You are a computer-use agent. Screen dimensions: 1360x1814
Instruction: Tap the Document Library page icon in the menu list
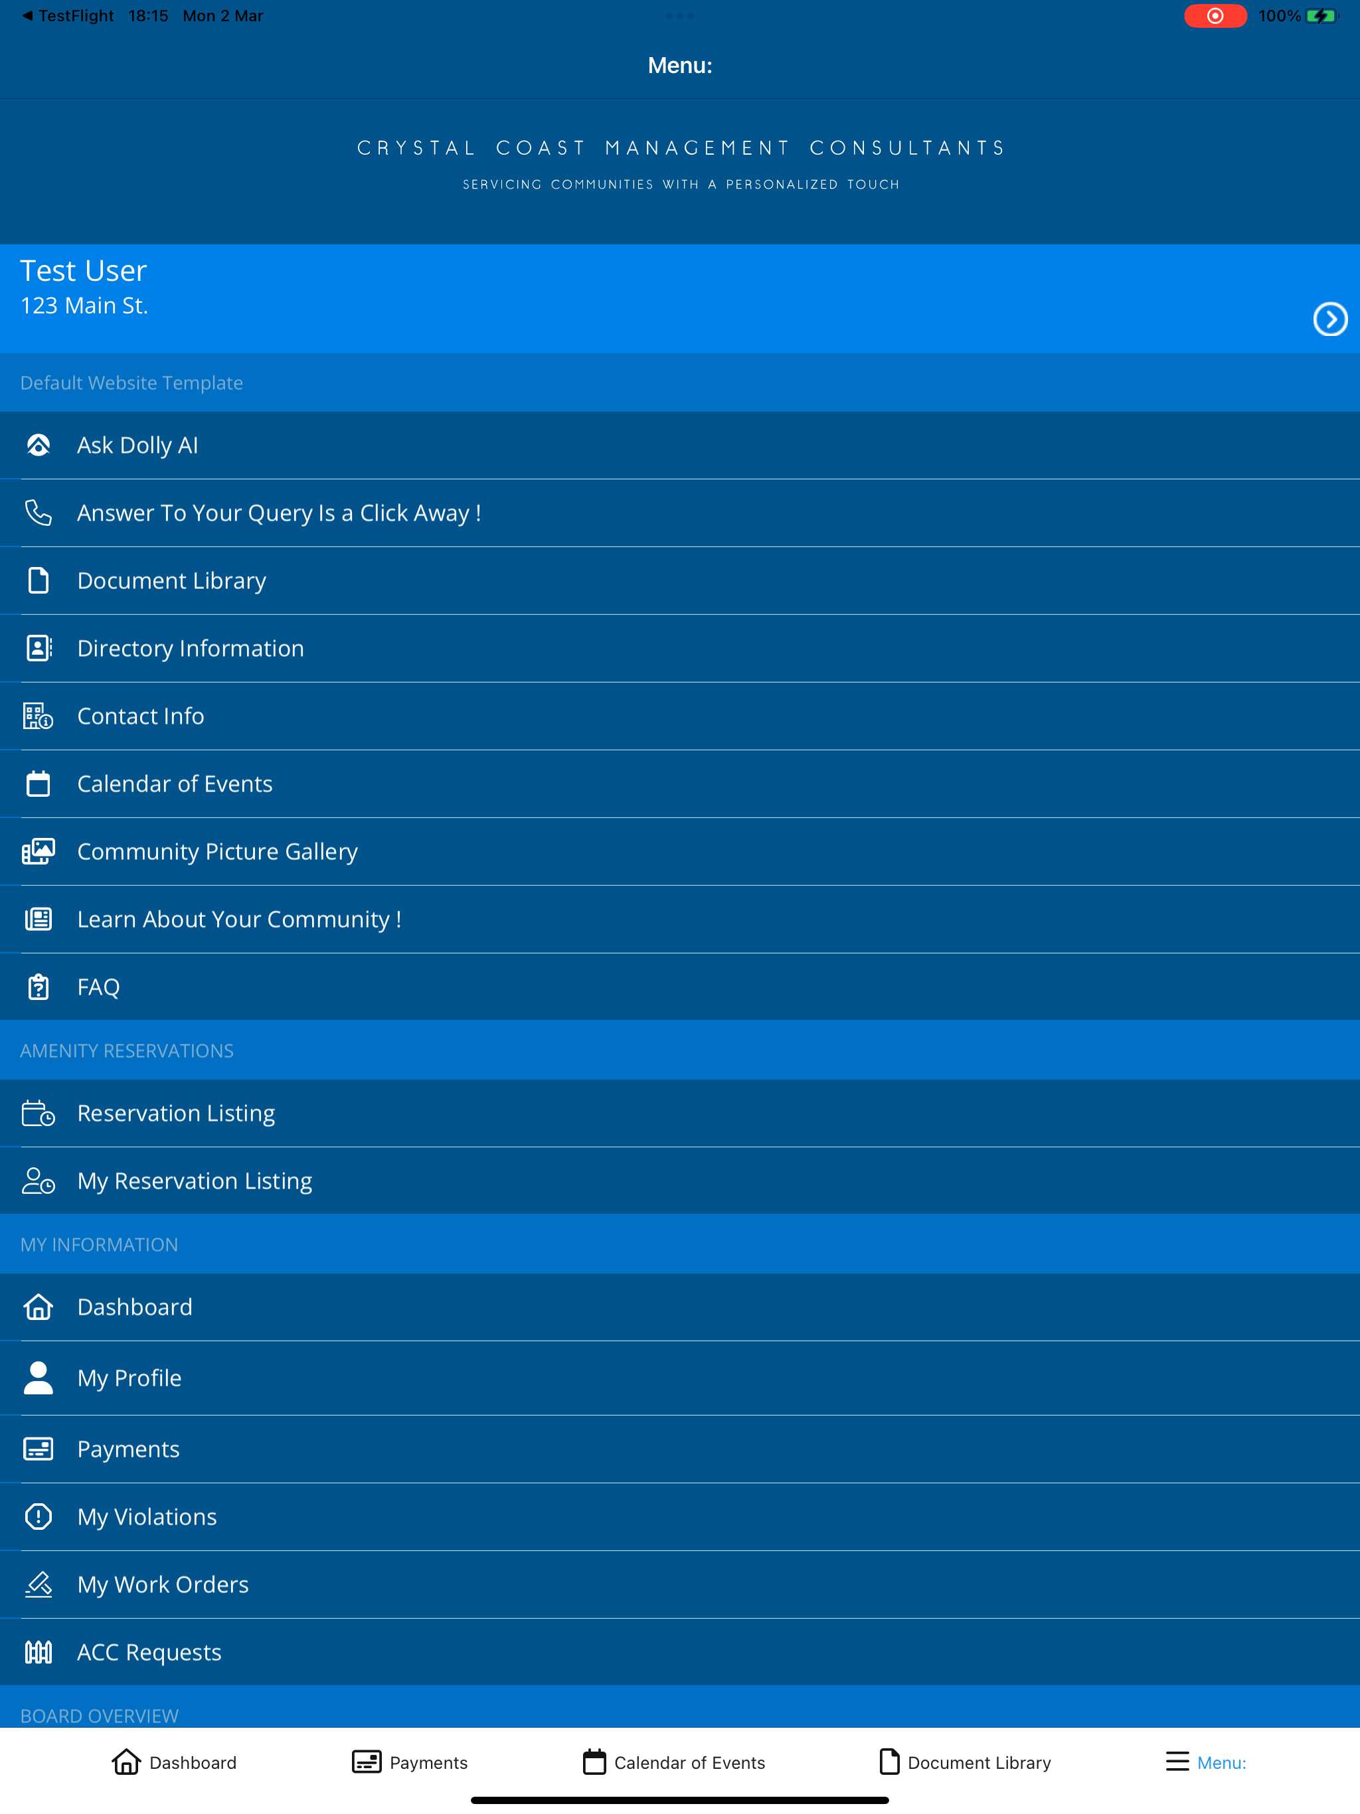(x=39, y=580)
